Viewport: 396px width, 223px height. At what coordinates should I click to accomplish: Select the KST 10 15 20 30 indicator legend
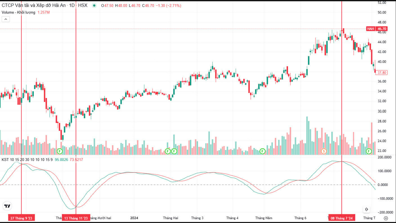click(27, 160)
